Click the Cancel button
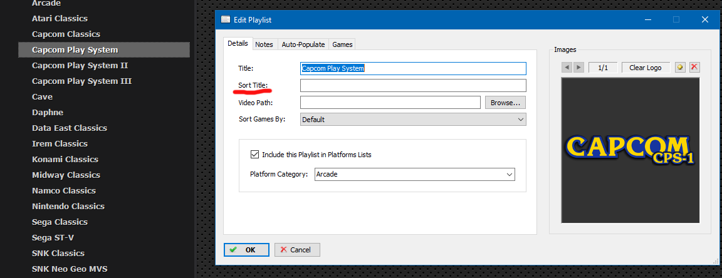The width and height of the screenshot is (722, 278). click(297, 250)
